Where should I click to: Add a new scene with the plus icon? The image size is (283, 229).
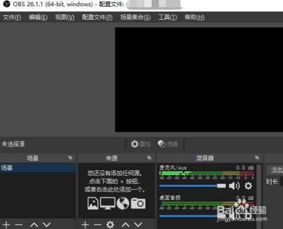click(6, 224)
